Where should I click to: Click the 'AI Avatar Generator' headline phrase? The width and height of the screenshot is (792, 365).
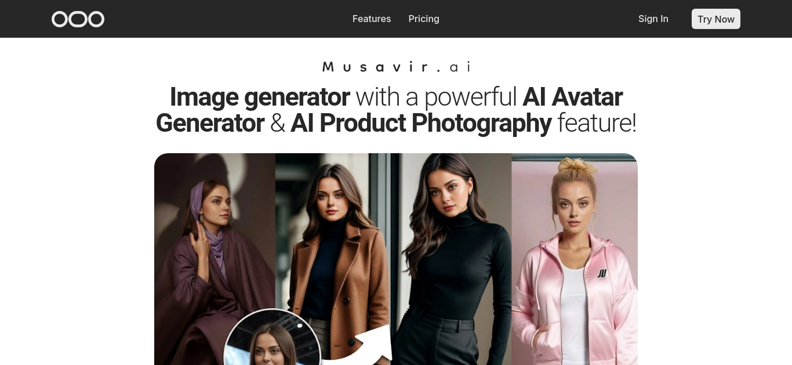[389, 110]
